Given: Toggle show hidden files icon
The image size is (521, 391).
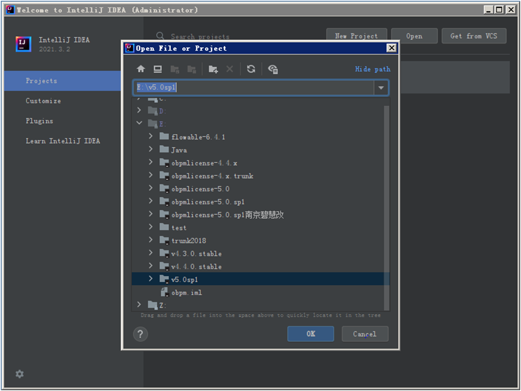Looking at the screenshot, I should click(273, 69).
